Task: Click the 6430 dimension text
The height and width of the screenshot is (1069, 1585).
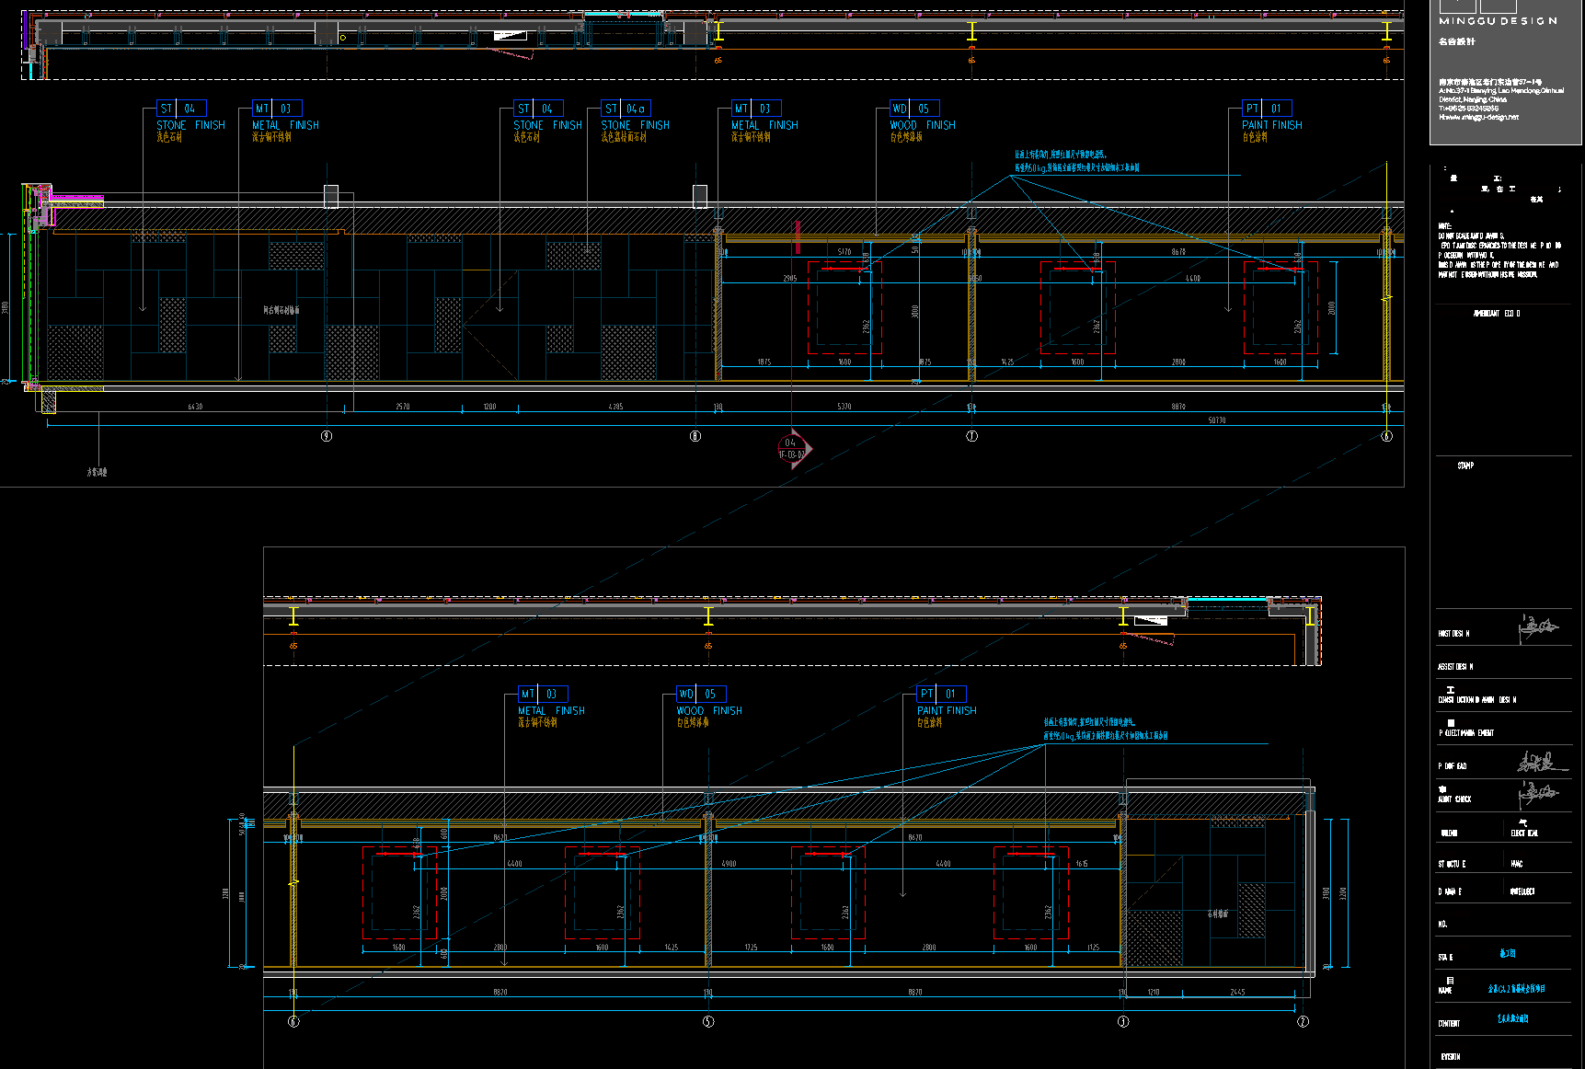Action: (x=195, y=407)
